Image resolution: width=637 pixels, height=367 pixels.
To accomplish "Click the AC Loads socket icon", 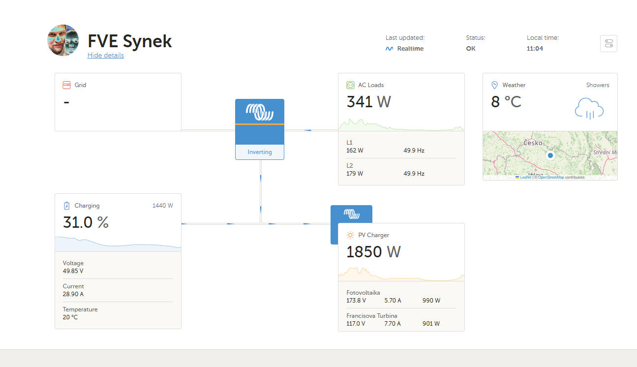I will [350, 85].
